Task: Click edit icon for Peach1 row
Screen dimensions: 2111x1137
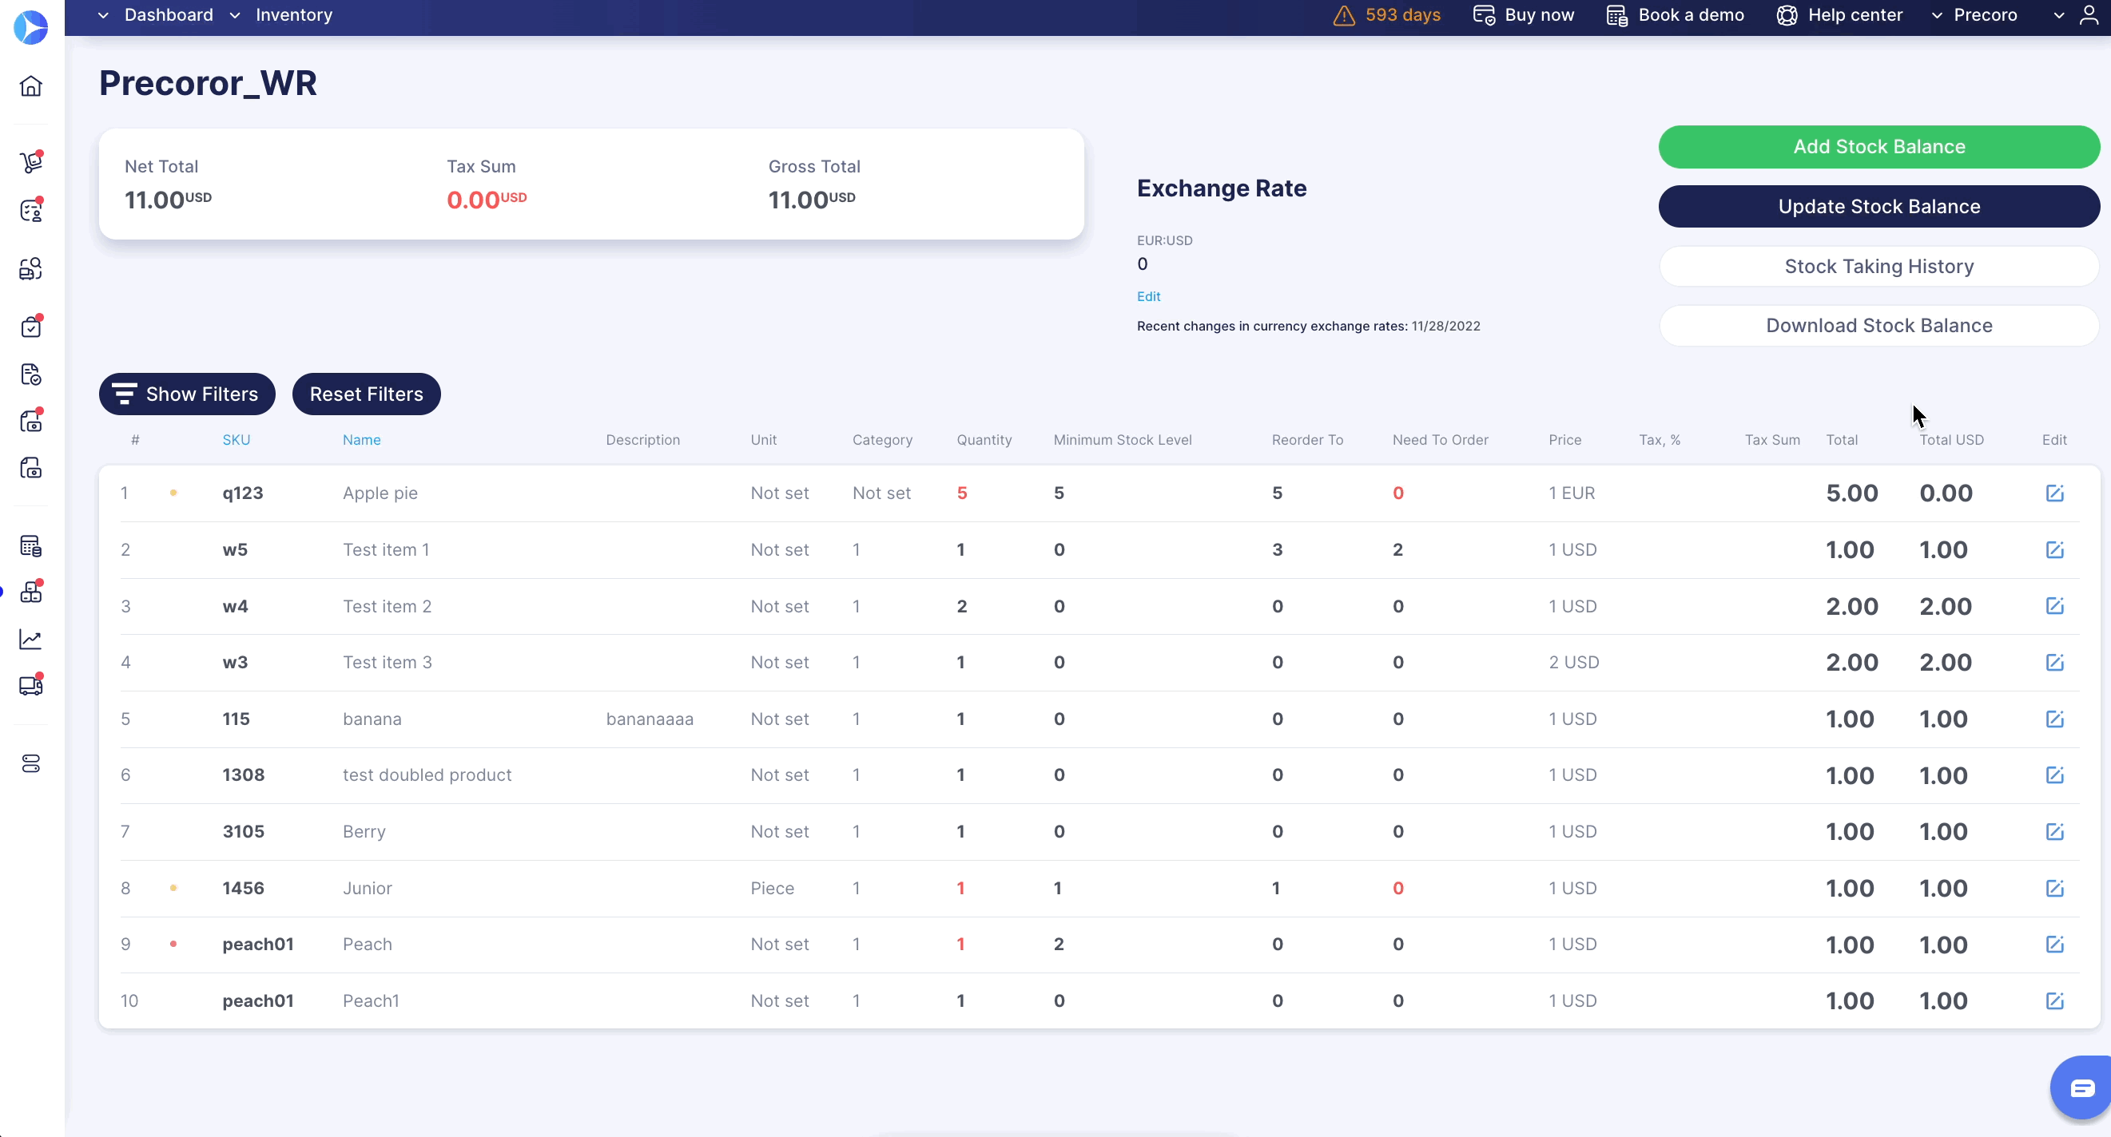Action: [2054, 1001]
